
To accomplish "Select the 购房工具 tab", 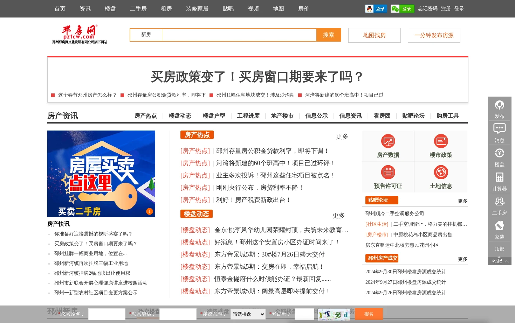I will coord(448,116).
